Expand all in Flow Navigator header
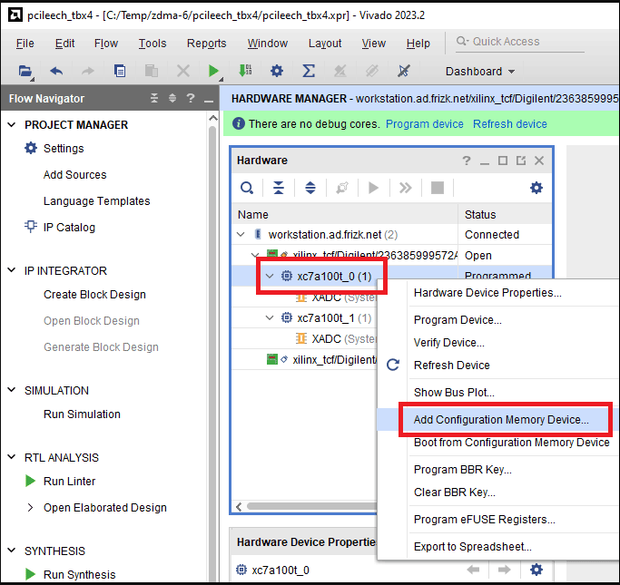Viewport: 620px width, 585px height. [x=172, y=98]
